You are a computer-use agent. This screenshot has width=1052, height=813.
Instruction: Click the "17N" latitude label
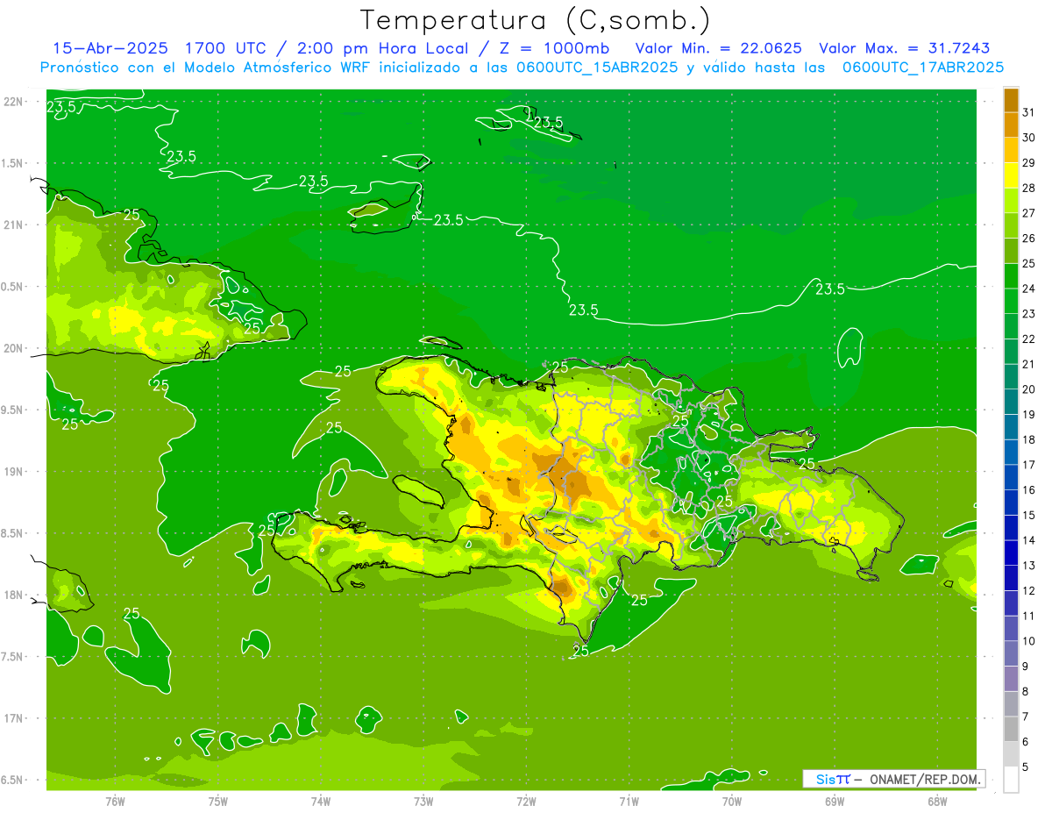tap(14, 718)
